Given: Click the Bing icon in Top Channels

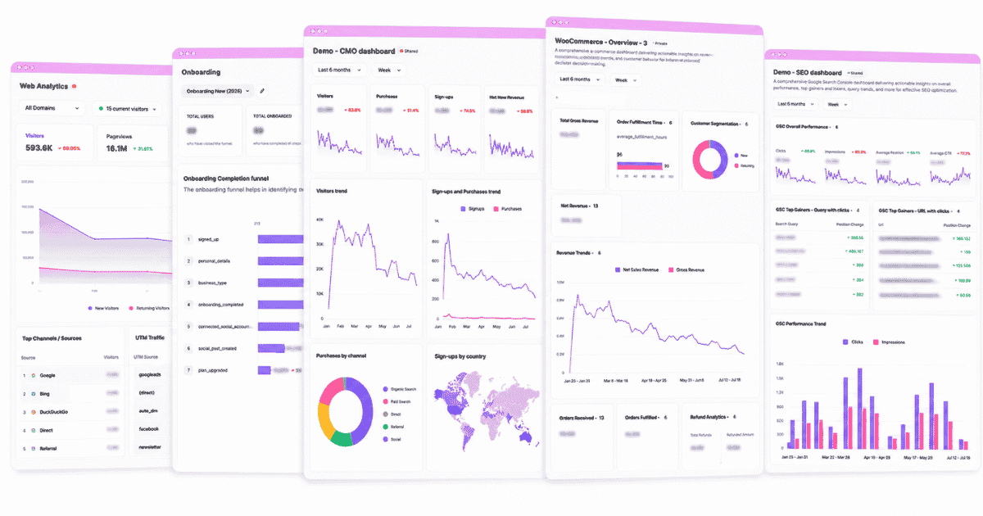Looking at the screenshot, I should tap(33, 393).
